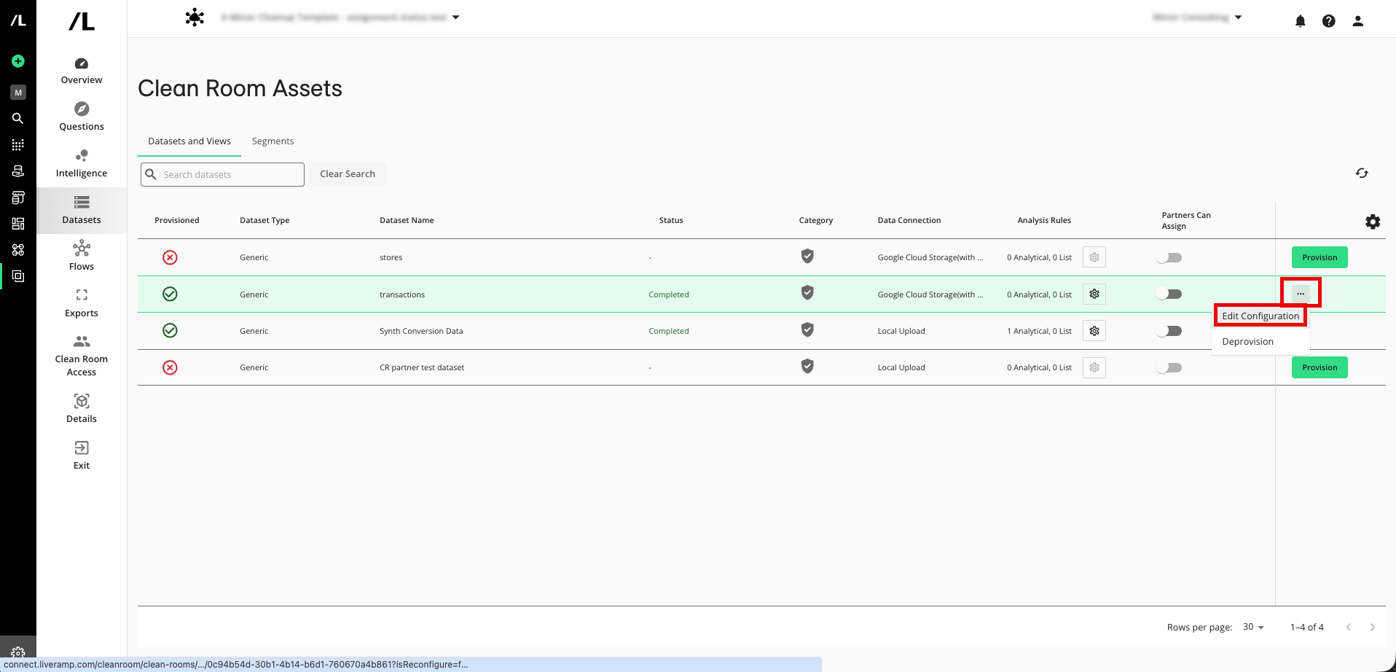Click the Status column header

tap(671, 220)
